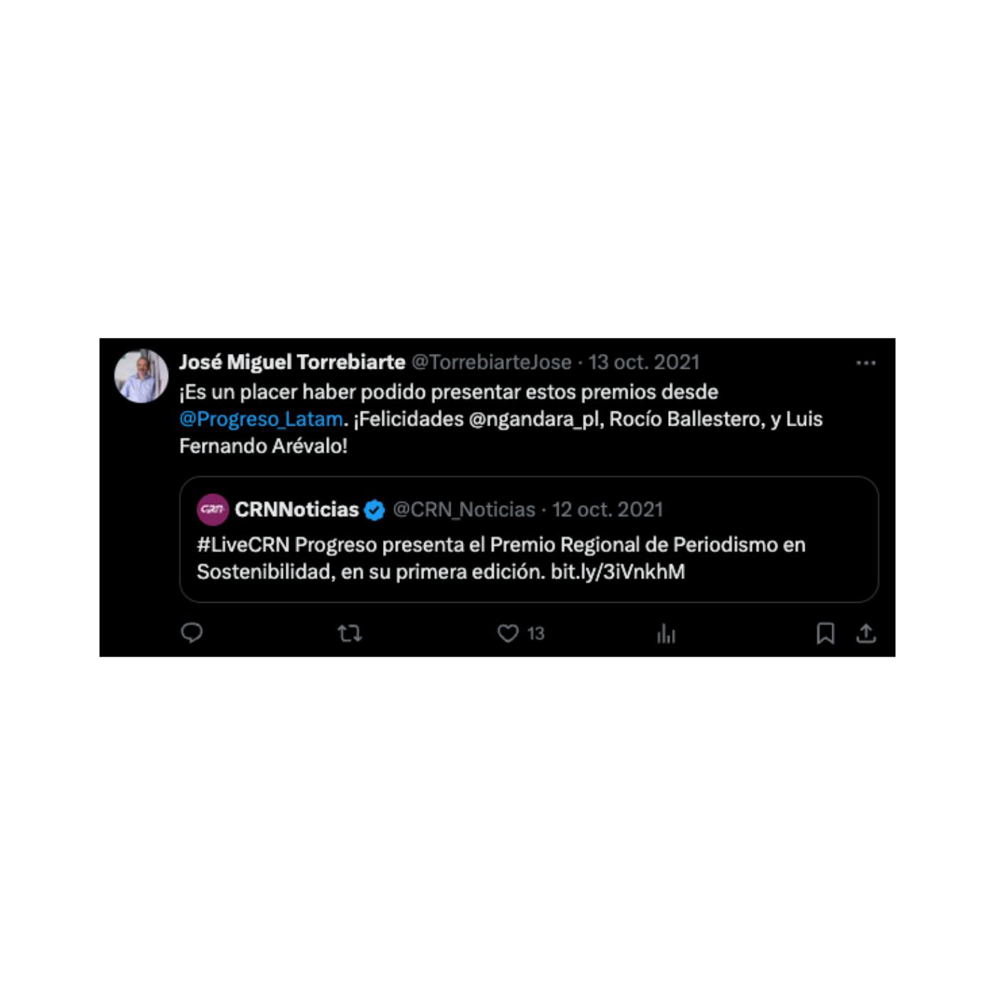This screenshot has height=995, width=995.
Task: Click the @CRN_Noticias handle
Action: (464, 510)
